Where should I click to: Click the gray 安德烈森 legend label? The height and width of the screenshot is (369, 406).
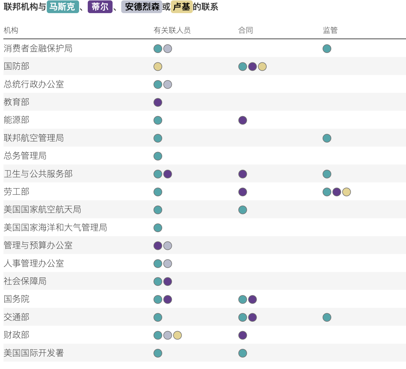141,7
